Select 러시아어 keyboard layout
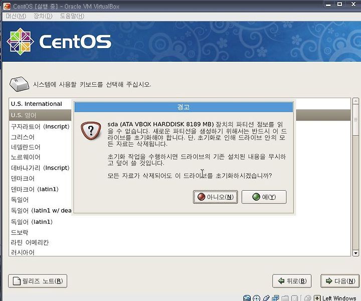 (23, 252)
